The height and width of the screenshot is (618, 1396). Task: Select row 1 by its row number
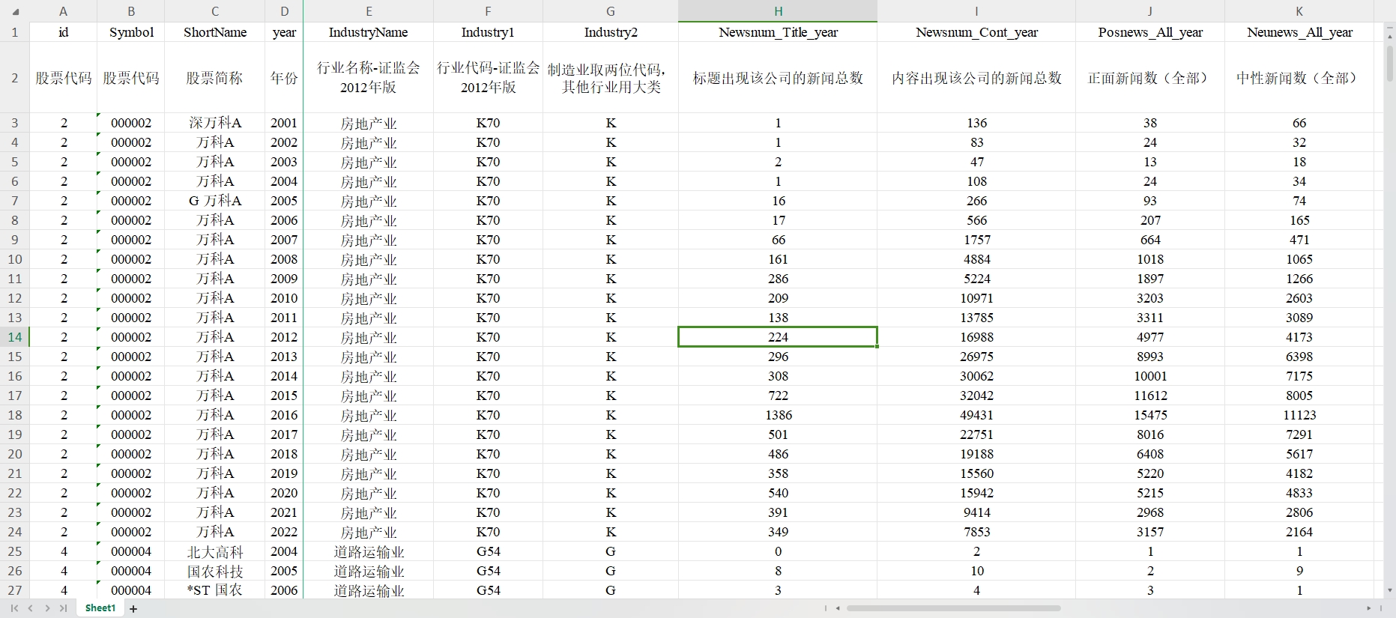pos(15,32)
